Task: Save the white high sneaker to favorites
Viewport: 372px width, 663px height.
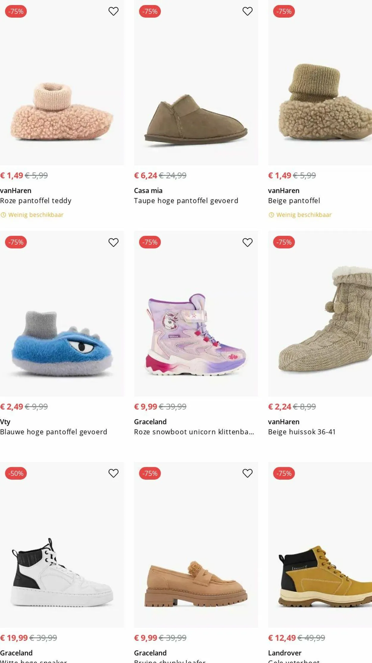Action: [113, 473]
